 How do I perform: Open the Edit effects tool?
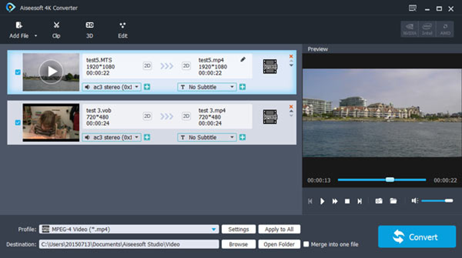click(123, 30)
